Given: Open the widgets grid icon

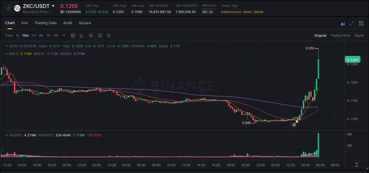Looking at the screenshot, I should point(361,23).
